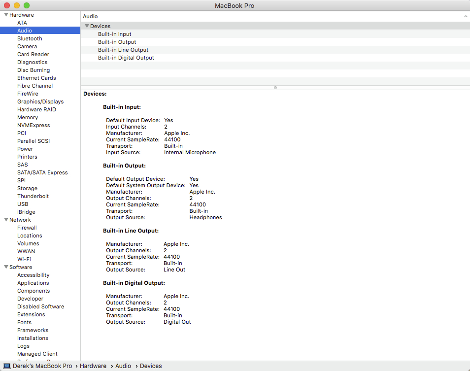Select Components in the sidebar
470x371 pixels.
point(34,291)
